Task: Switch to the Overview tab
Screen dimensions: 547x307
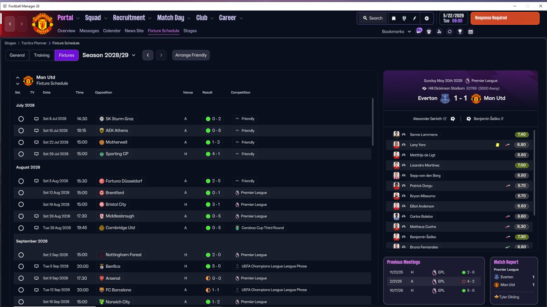Action: (x=66, y=31)
